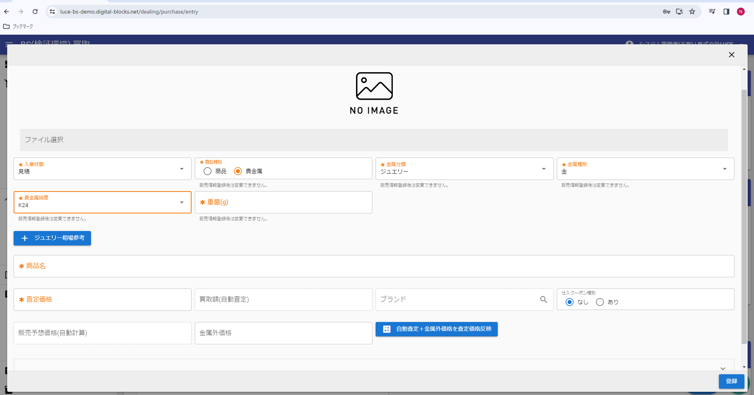This screenshot has width=754, height=395.
Task: View site information for the address bar
Action: [x=52, y=12]
